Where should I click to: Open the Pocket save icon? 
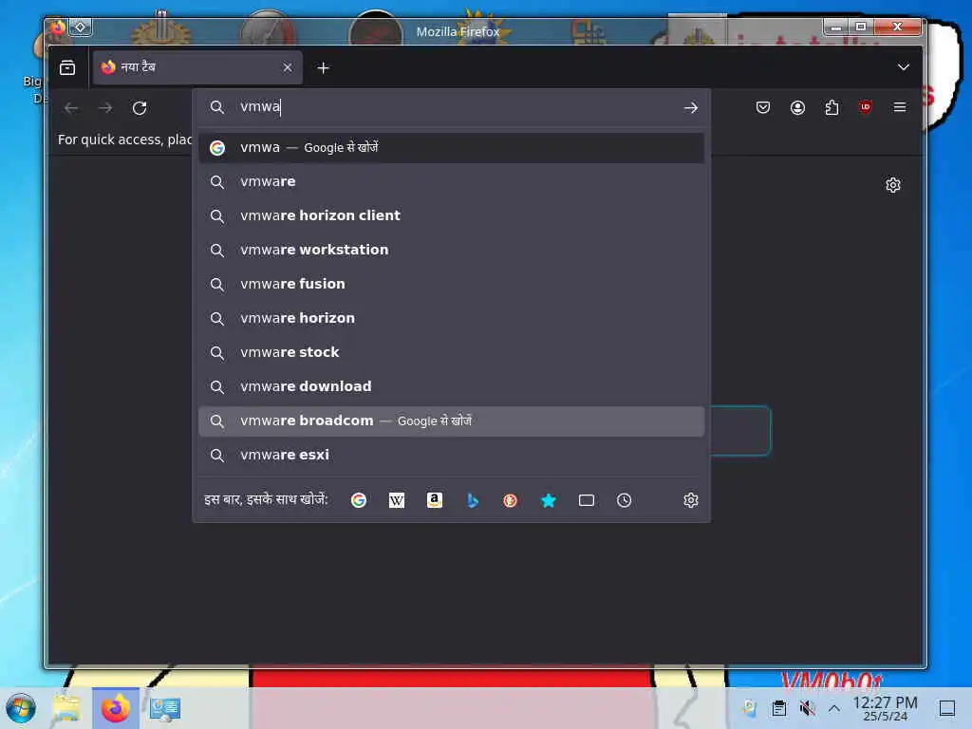pyautogui.click(x=763, y=108)
